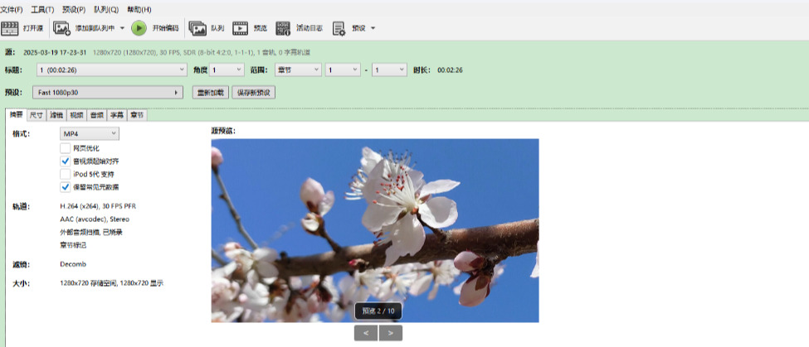Uncheck Passthru Common Metadata (保留常见元数据) checkbox
809x347 pixels.
[x=65, y=187]
